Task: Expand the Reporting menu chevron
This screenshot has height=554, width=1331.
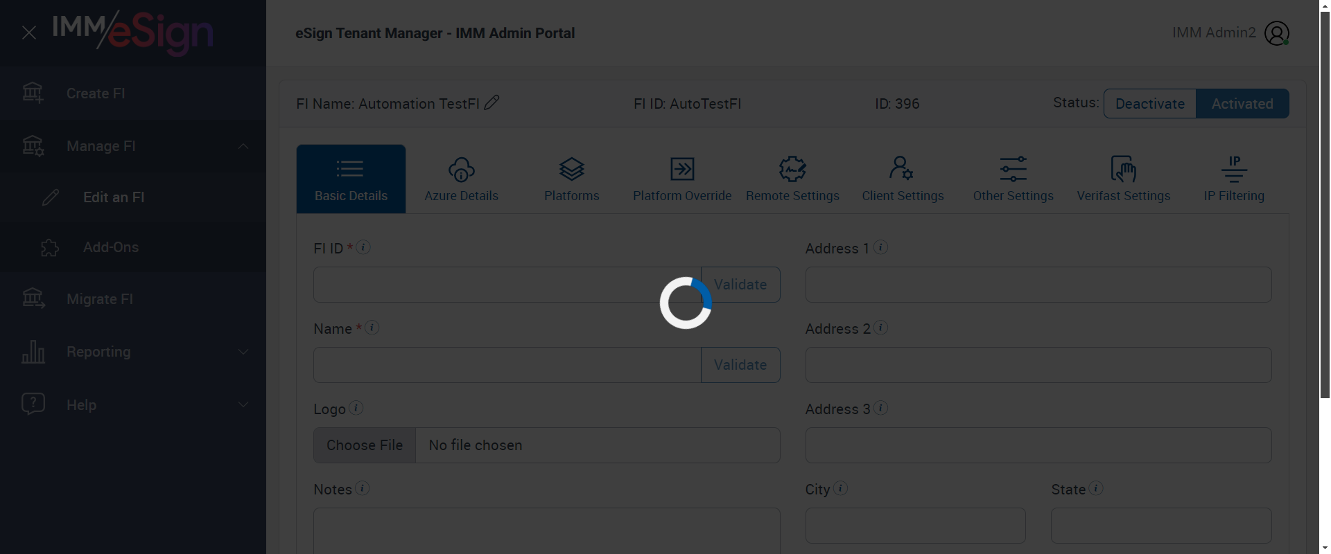Action: [243, 352]
